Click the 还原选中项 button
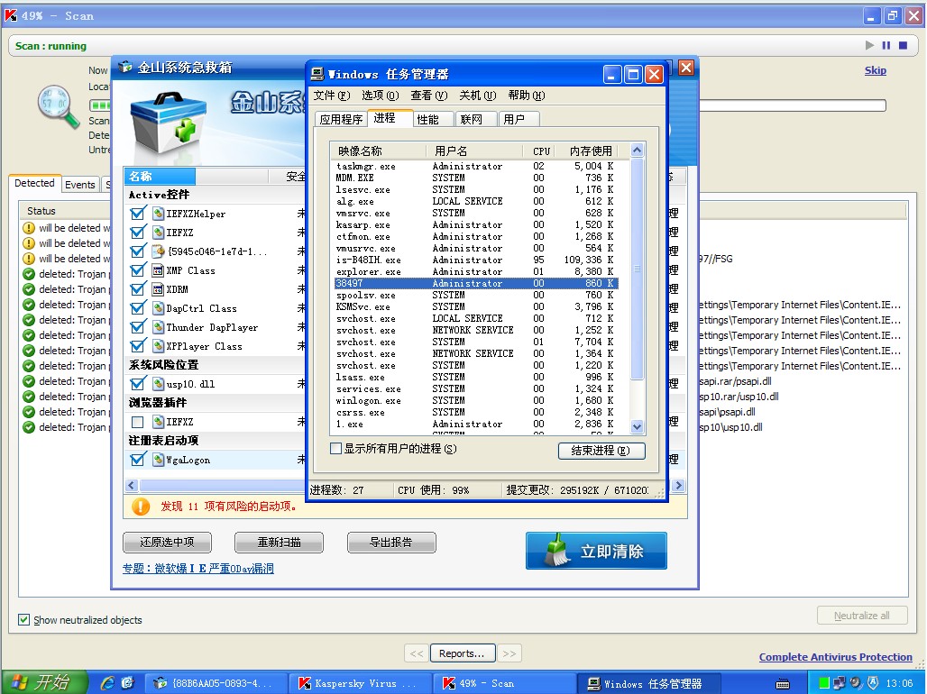The image size is (927, 694). tap(168, 542)
